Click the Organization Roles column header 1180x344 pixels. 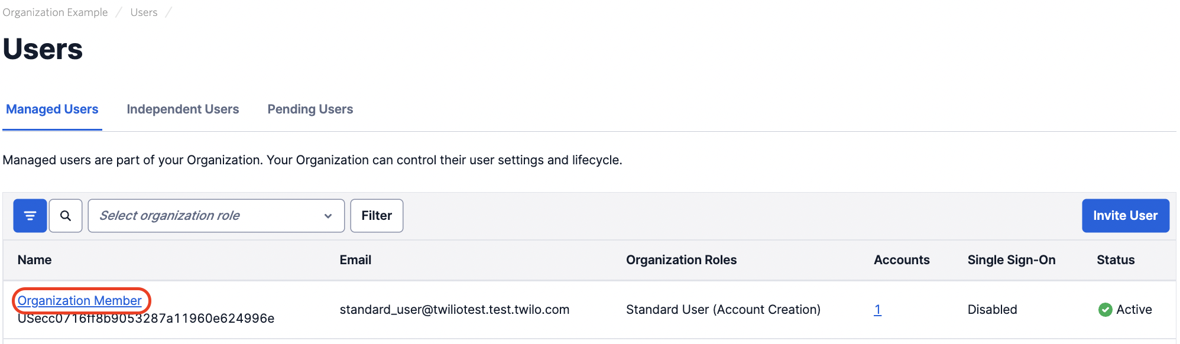click(x=681, y=260)
